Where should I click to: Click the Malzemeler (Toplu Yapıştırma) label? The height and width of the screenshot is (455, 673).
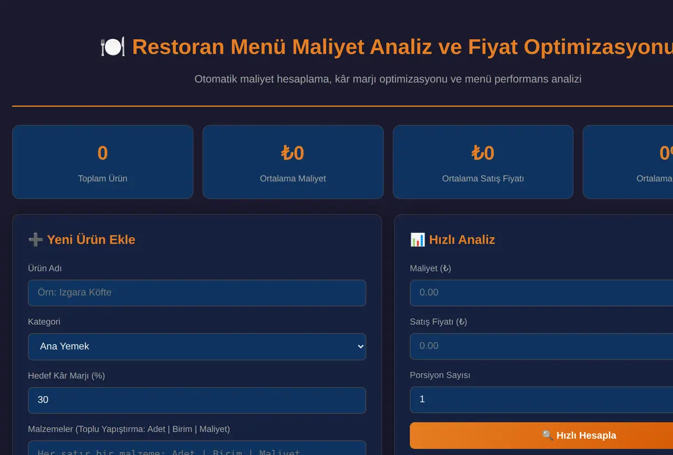click(x=129, y=429)
